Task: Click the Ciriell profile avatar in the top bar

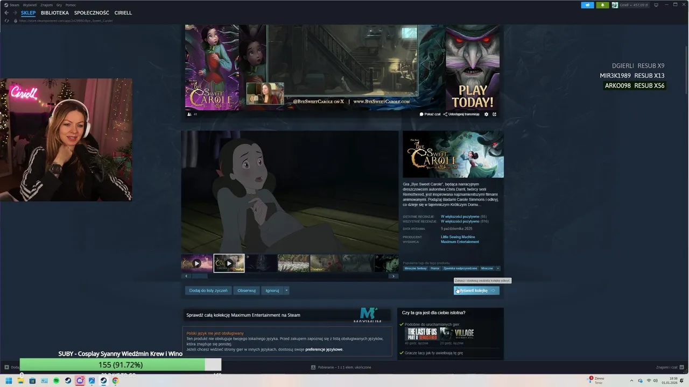Action: coord(615,5)
